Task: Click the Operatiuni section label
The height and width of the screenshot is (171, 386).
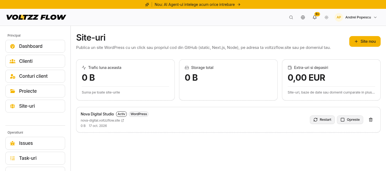Action: pyautogui.click(x=15, y=133)
